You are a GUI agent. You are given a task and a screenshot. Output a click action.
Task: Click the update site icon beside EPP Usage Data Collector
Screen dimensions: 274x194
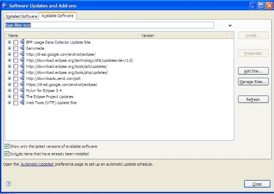[22, 42]
